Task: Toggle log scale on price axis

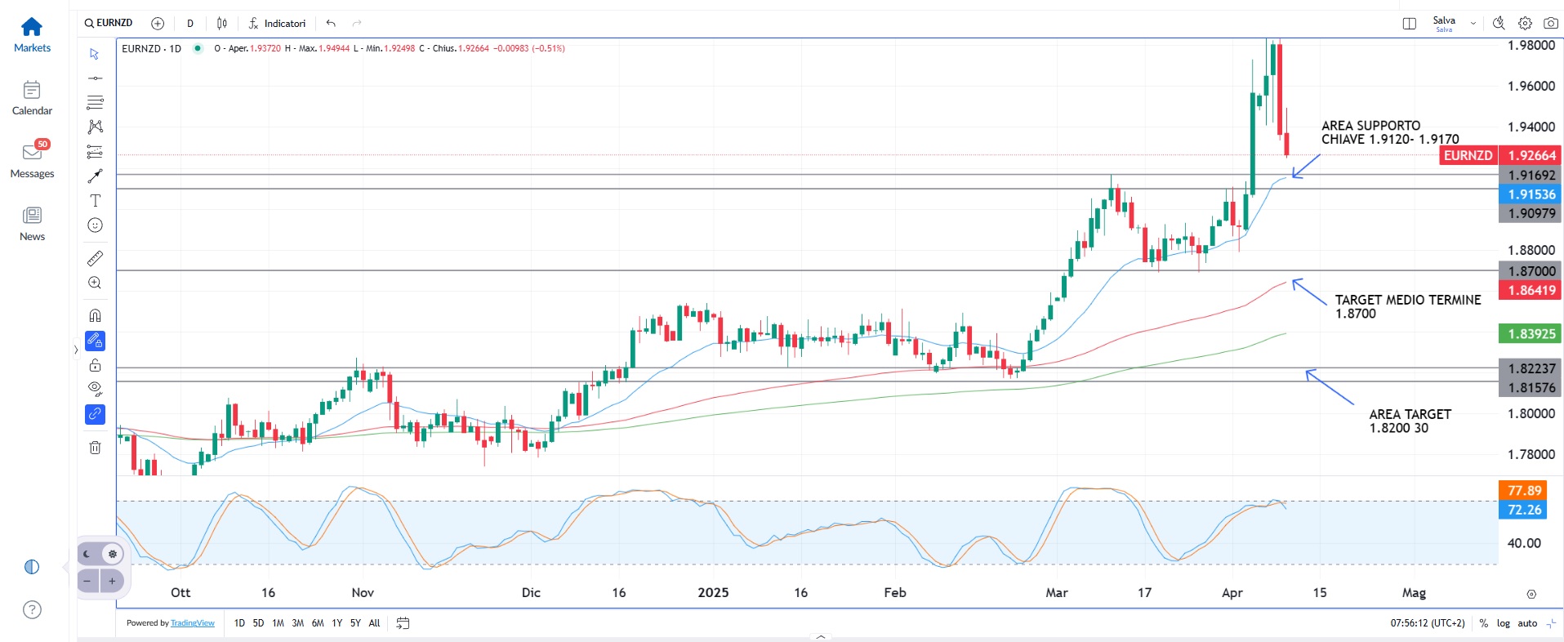Action: click(1503, 623)
